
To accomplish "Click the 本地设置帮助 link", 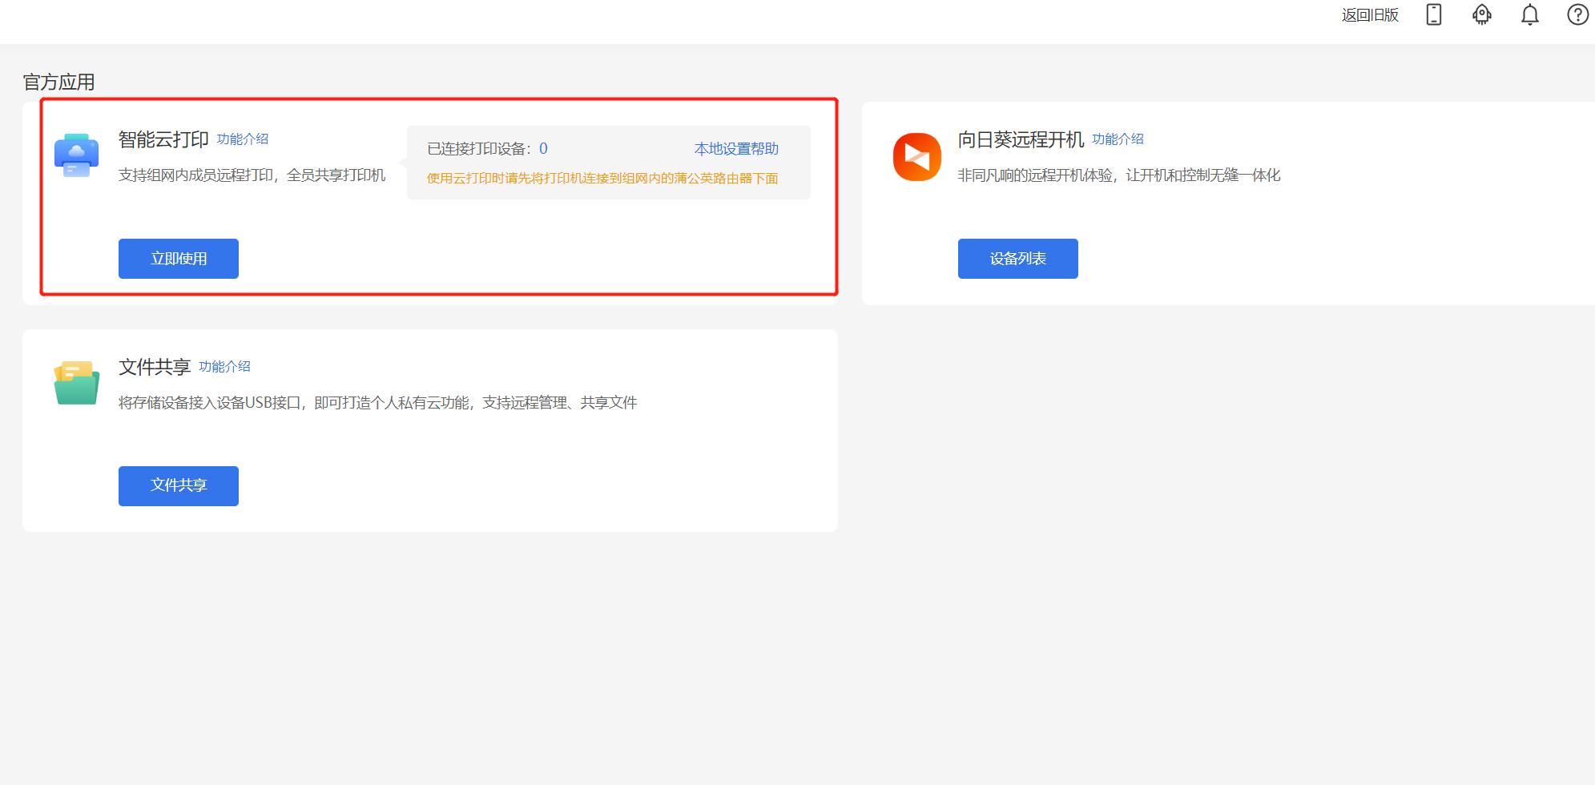I will click(736, 148).
